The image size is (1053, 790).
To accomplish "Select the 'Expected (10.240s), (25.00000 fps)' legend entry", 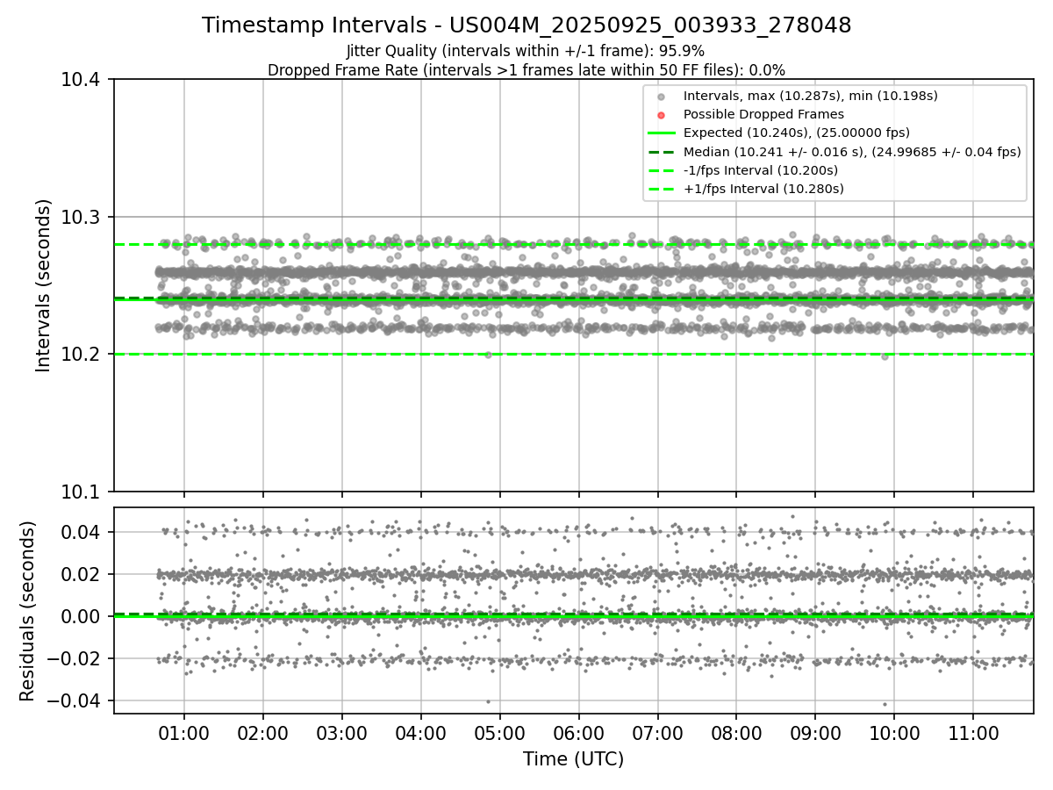I will [797, 133].
